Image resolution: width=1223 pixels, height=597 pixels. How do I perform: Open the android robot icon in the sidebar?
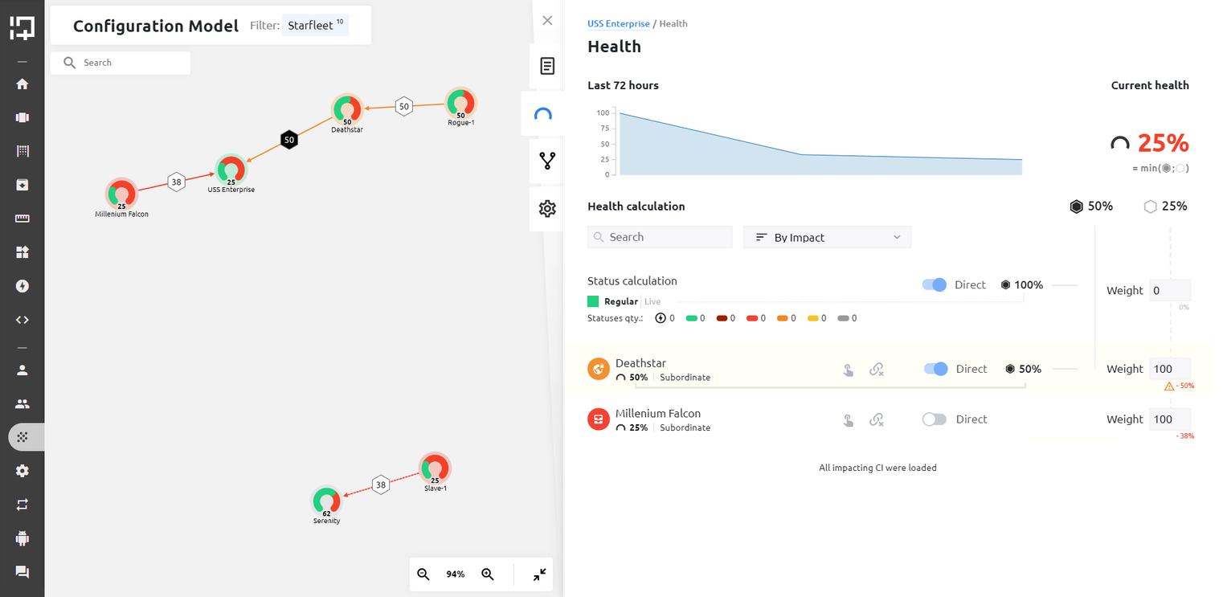(x=22, y=538)
